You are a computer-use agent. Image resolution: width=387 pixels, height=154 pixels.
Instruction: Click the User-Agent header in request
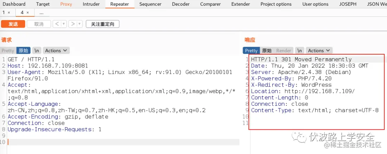(x=120, y=75)
